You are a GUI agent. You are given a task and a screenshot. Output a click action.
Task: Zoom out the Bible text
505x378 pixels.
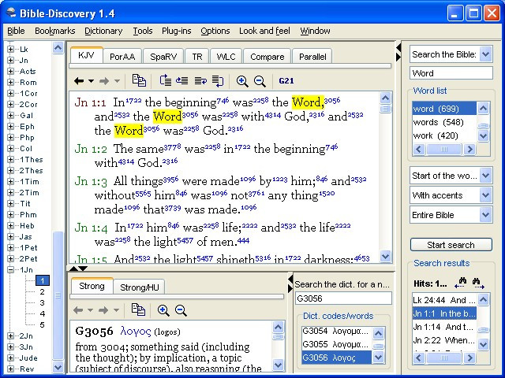[260, 81]
